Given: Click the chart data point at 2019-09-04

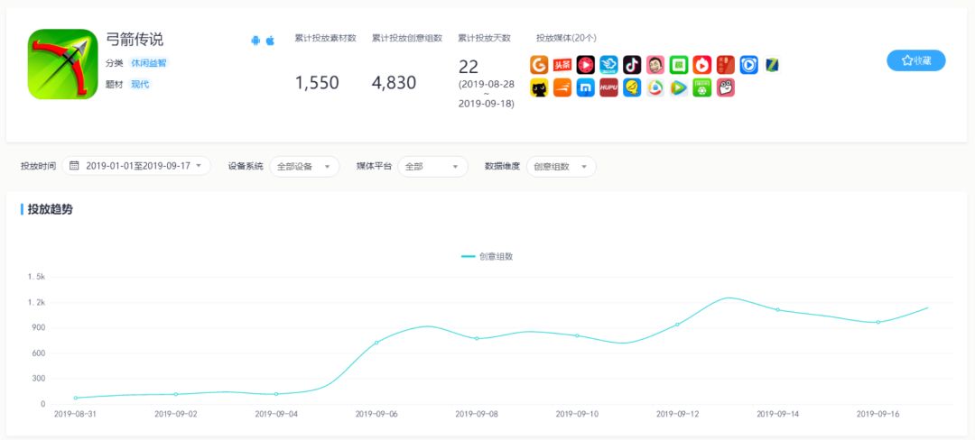Looking at the screenshot, I should [x=276, y=394].
